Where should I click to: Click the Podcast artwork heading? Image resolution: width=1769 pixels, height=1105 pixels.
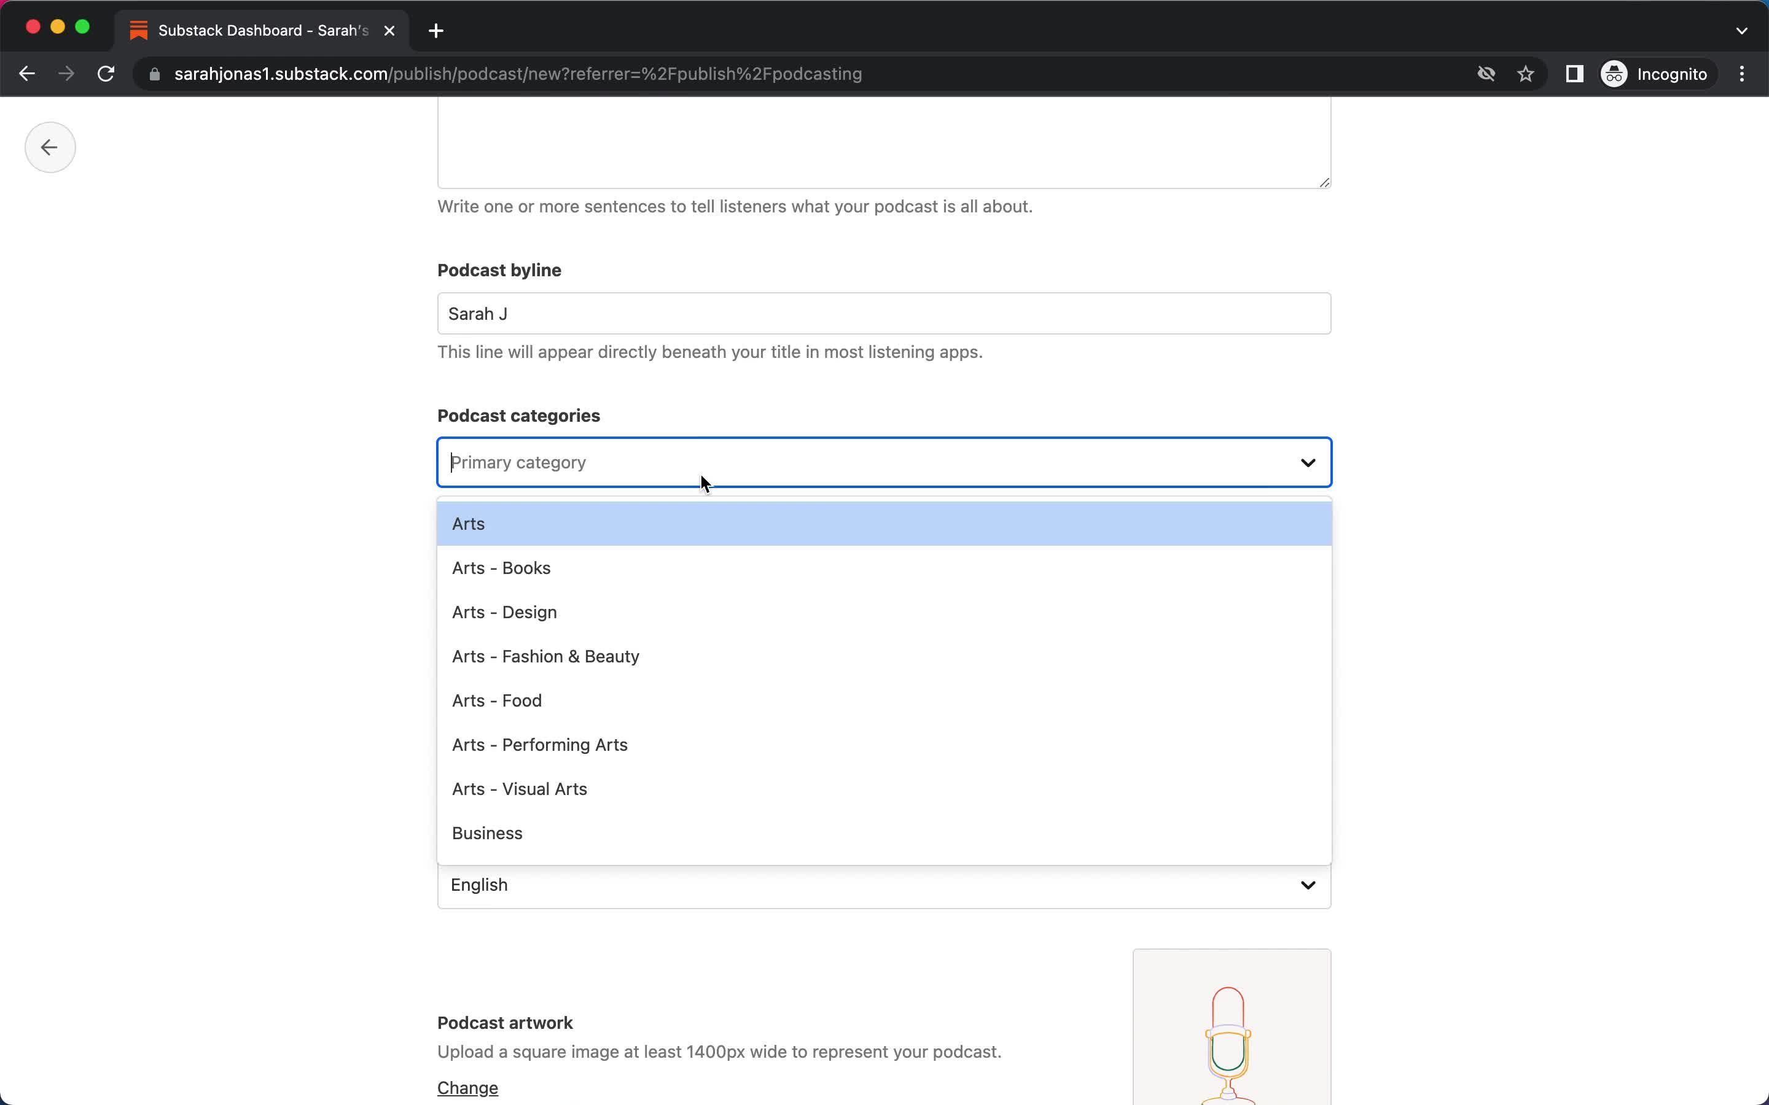pos(504,1022)
